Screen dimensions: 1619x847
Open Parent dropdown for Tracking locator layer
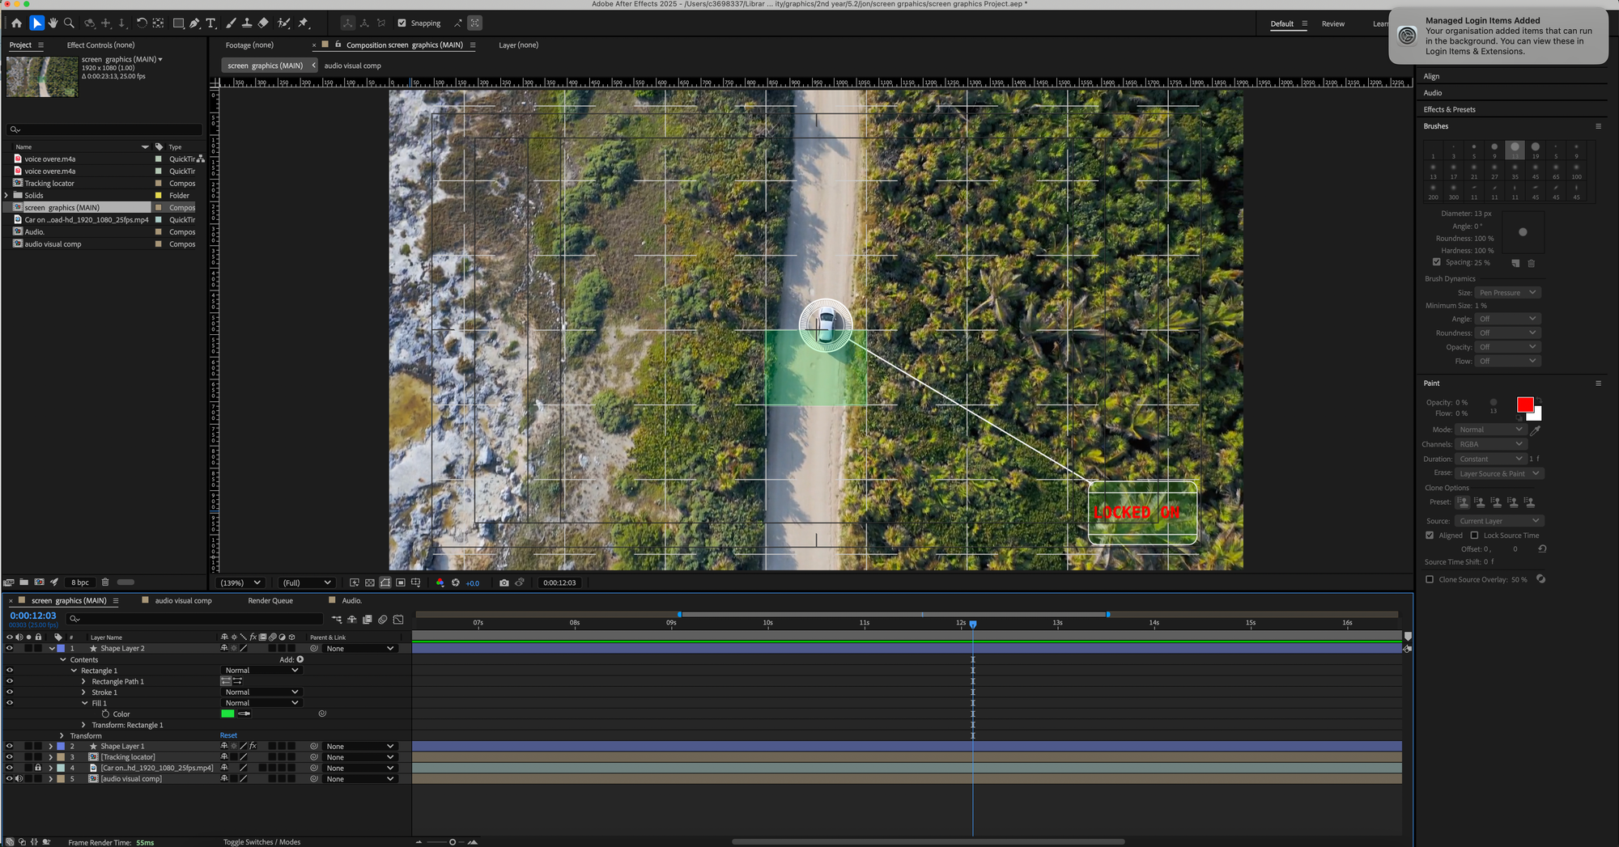(x=359, y=758)
